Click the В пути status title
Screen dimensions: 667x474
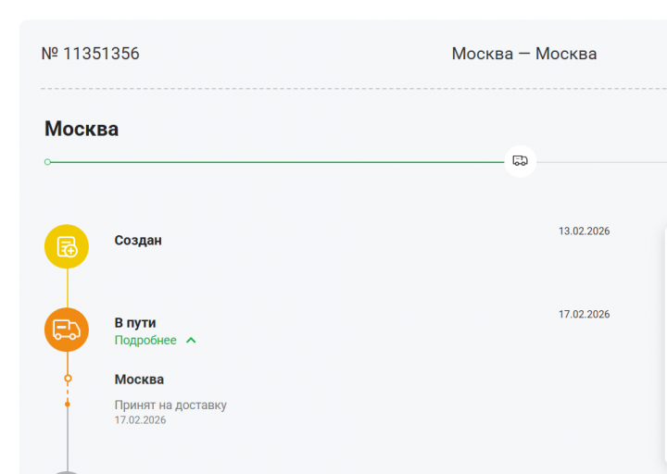135,323
